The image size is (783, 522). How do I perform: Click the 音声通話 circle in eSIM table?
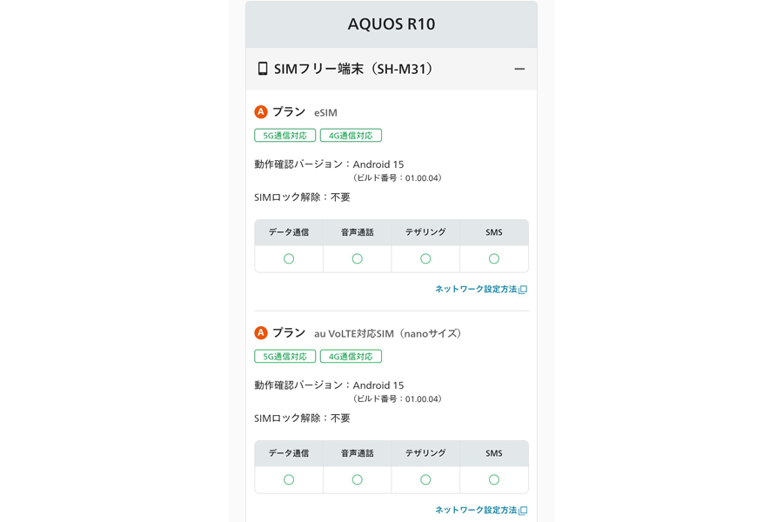(357, 258)
